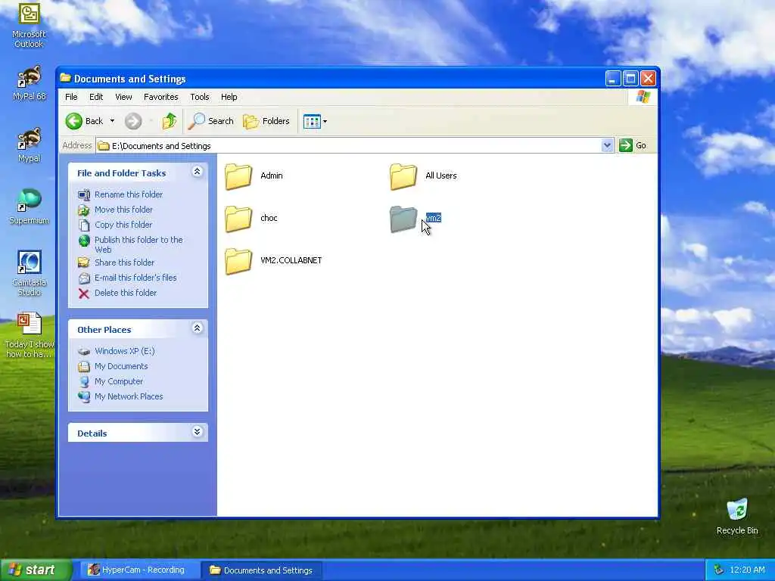Screen dimensions: 775x581
Task: Open My Computer in Other Places
Action: pos(119,381)
